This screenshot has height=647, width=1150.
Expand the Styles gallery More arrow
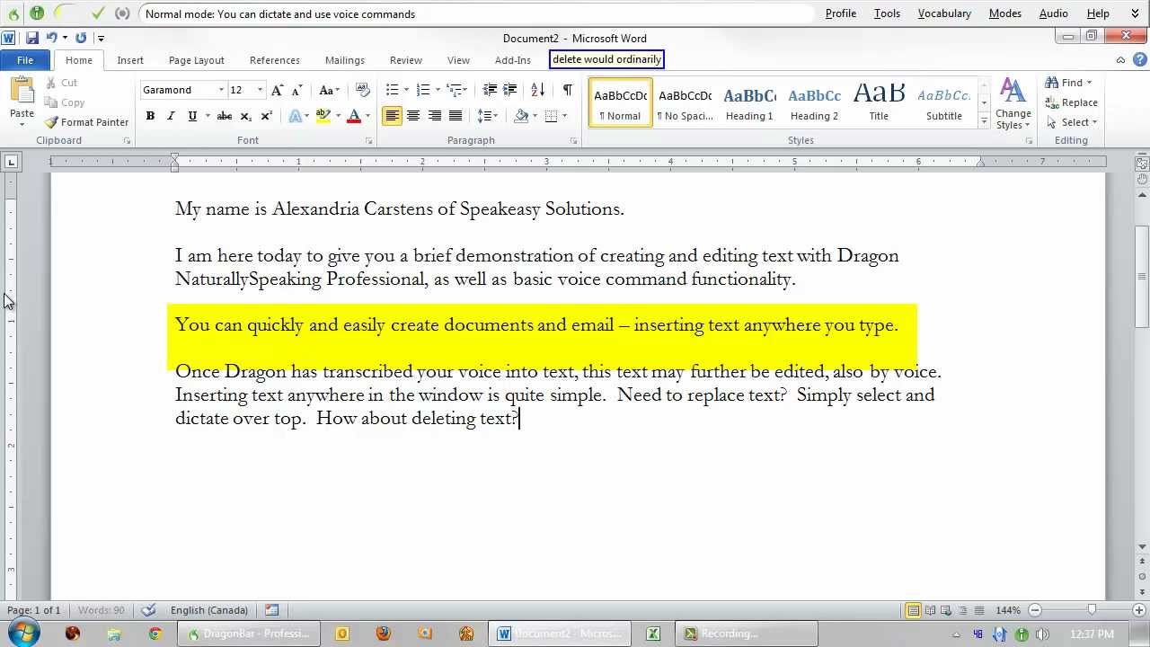click(984, 121)
